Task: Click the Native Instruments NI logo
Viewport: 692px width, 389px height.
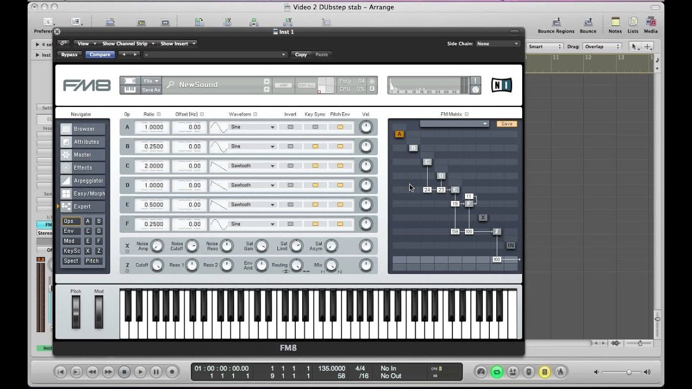Action: point(501,85)
